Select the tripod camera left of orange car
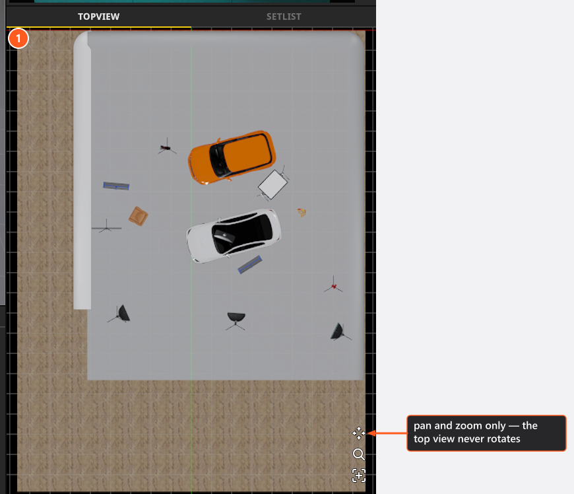Viewport: 574px width, 494px height. tap(167, 147)
